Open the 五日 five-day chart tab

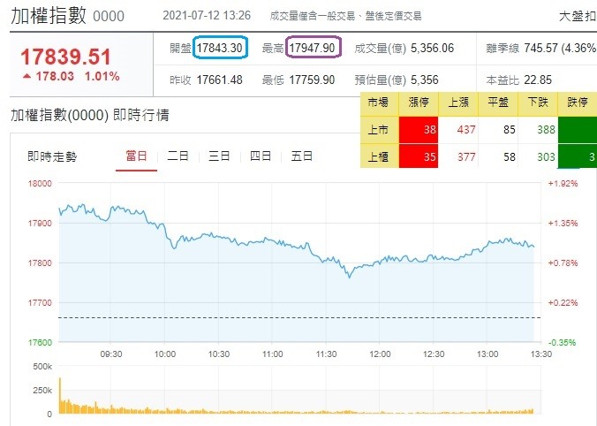[302, 156]
